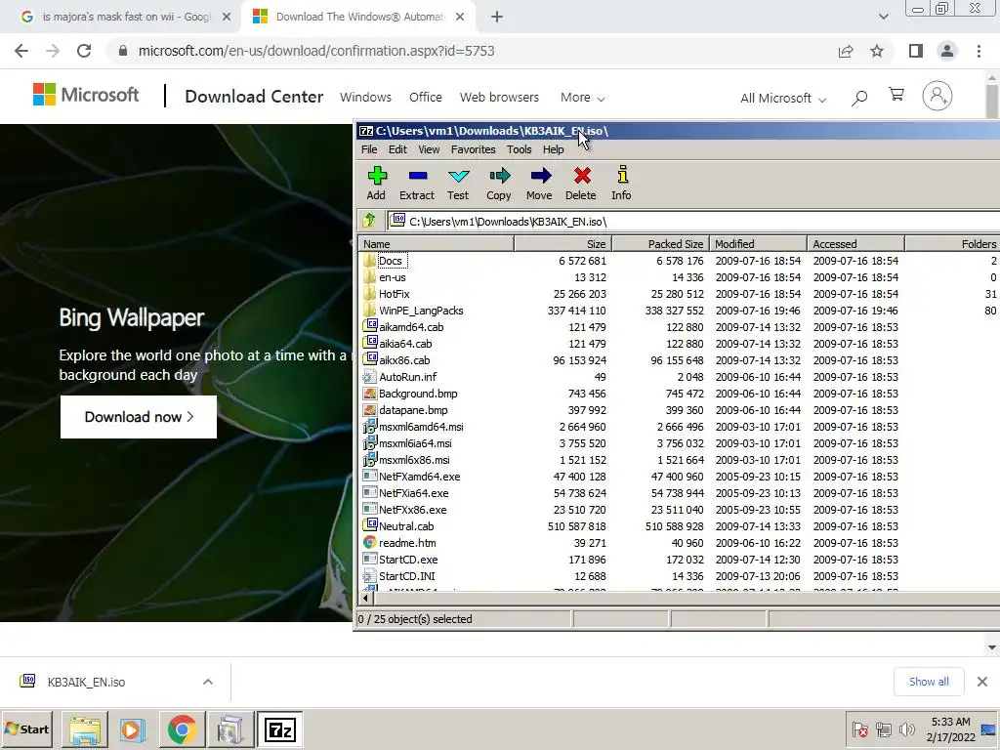Click the 7-Zip path address field
Image resolution: width=1000 pixels, height=750 pixels.
point(692,222)
